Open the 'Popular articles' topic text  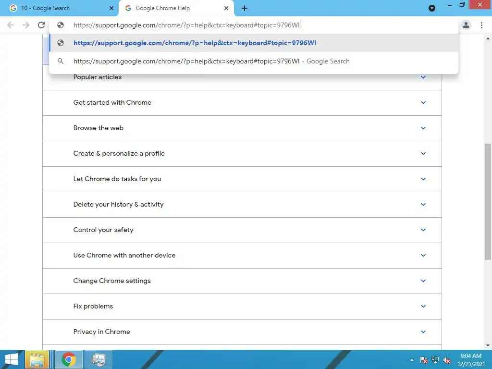point(97,77)
